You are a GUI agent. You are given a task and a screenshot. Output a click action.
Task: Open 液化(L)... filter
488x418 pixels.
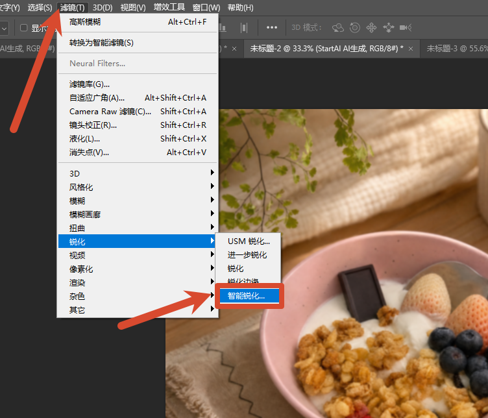(138, 138)
